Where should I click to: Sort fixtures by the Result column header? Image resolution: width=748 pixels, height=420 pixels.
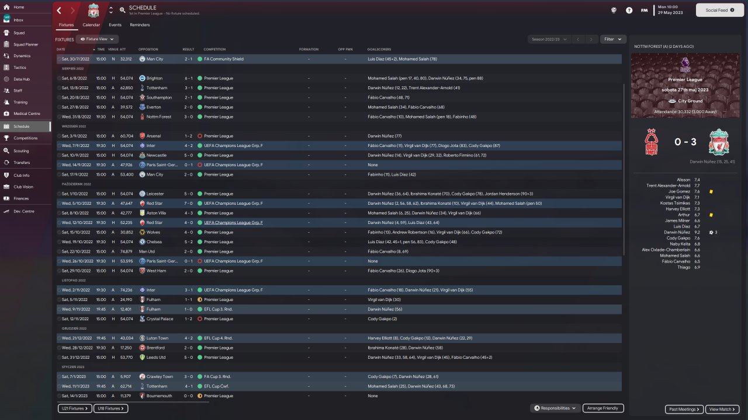tap(188, 49)
